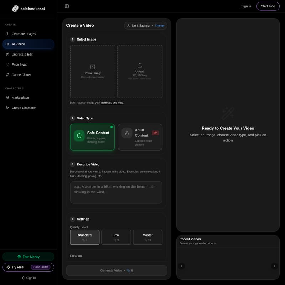Click the video camera icon beside AI Videos
This screenshot has width=285, height=285.
click(7, 44)
